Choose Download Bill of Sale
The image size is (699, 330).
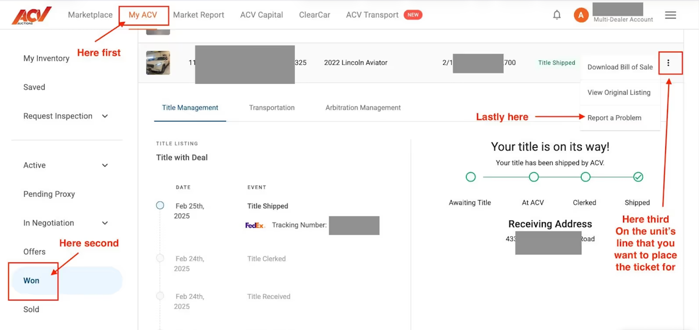[620, 67]
